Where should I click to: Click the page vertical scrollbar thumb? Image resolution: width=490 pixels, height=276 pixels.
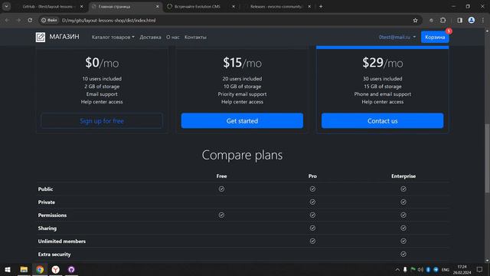(x=487, y=158)
